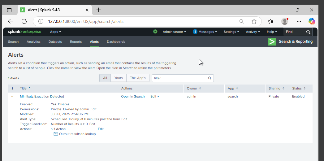
Task: Select the This App's filter toggle
Action: point(138,78)
